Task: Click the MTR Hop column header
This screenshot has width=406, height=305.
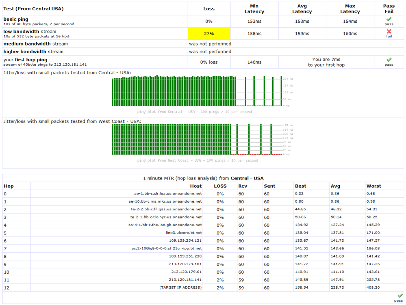Action: point(9,186)
